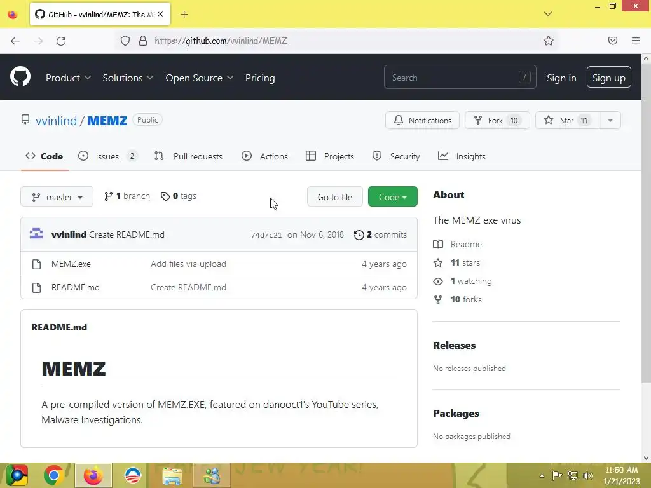This screenshot has width=651, height=488.
Task: Click the Packages heading link
Action: click(456, 413)
